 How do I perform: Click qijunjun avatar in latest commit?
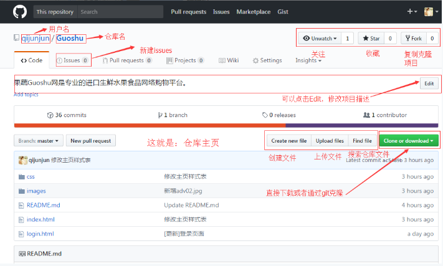coord(23,160)
